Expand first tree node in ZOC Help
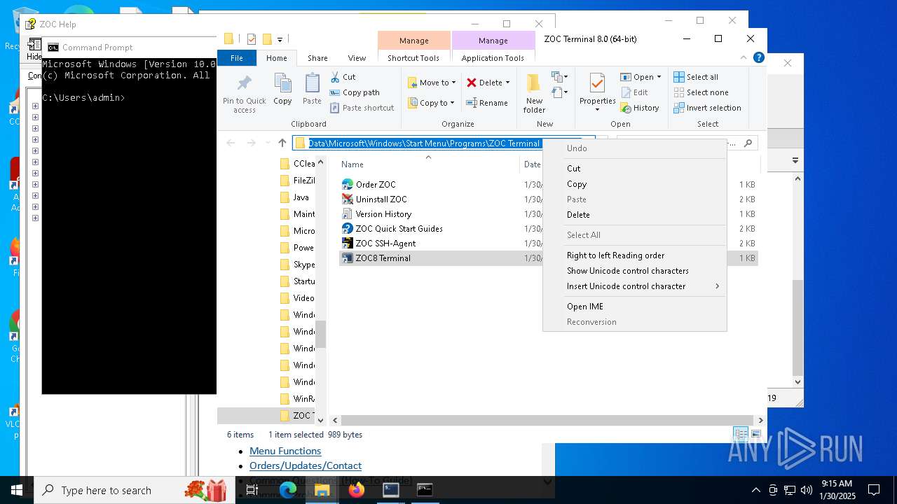This screenshot has width=897, height=504. click(35, 106)
